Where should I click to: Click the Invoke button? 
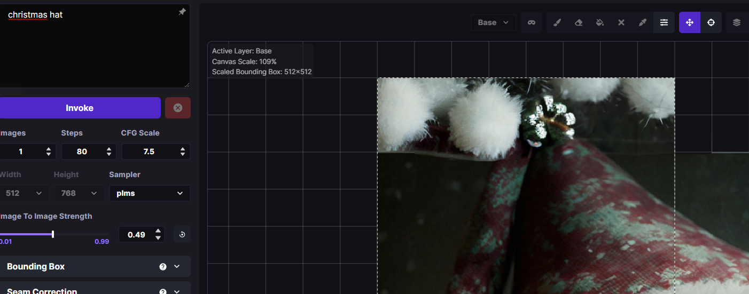pos(80,108)
